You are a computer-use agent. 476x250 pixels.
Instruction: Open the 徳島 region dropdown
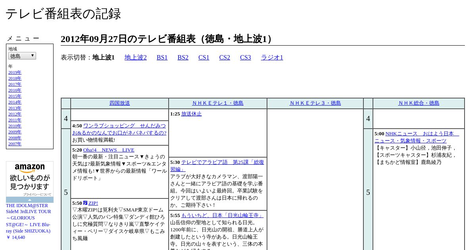point(22,56)
